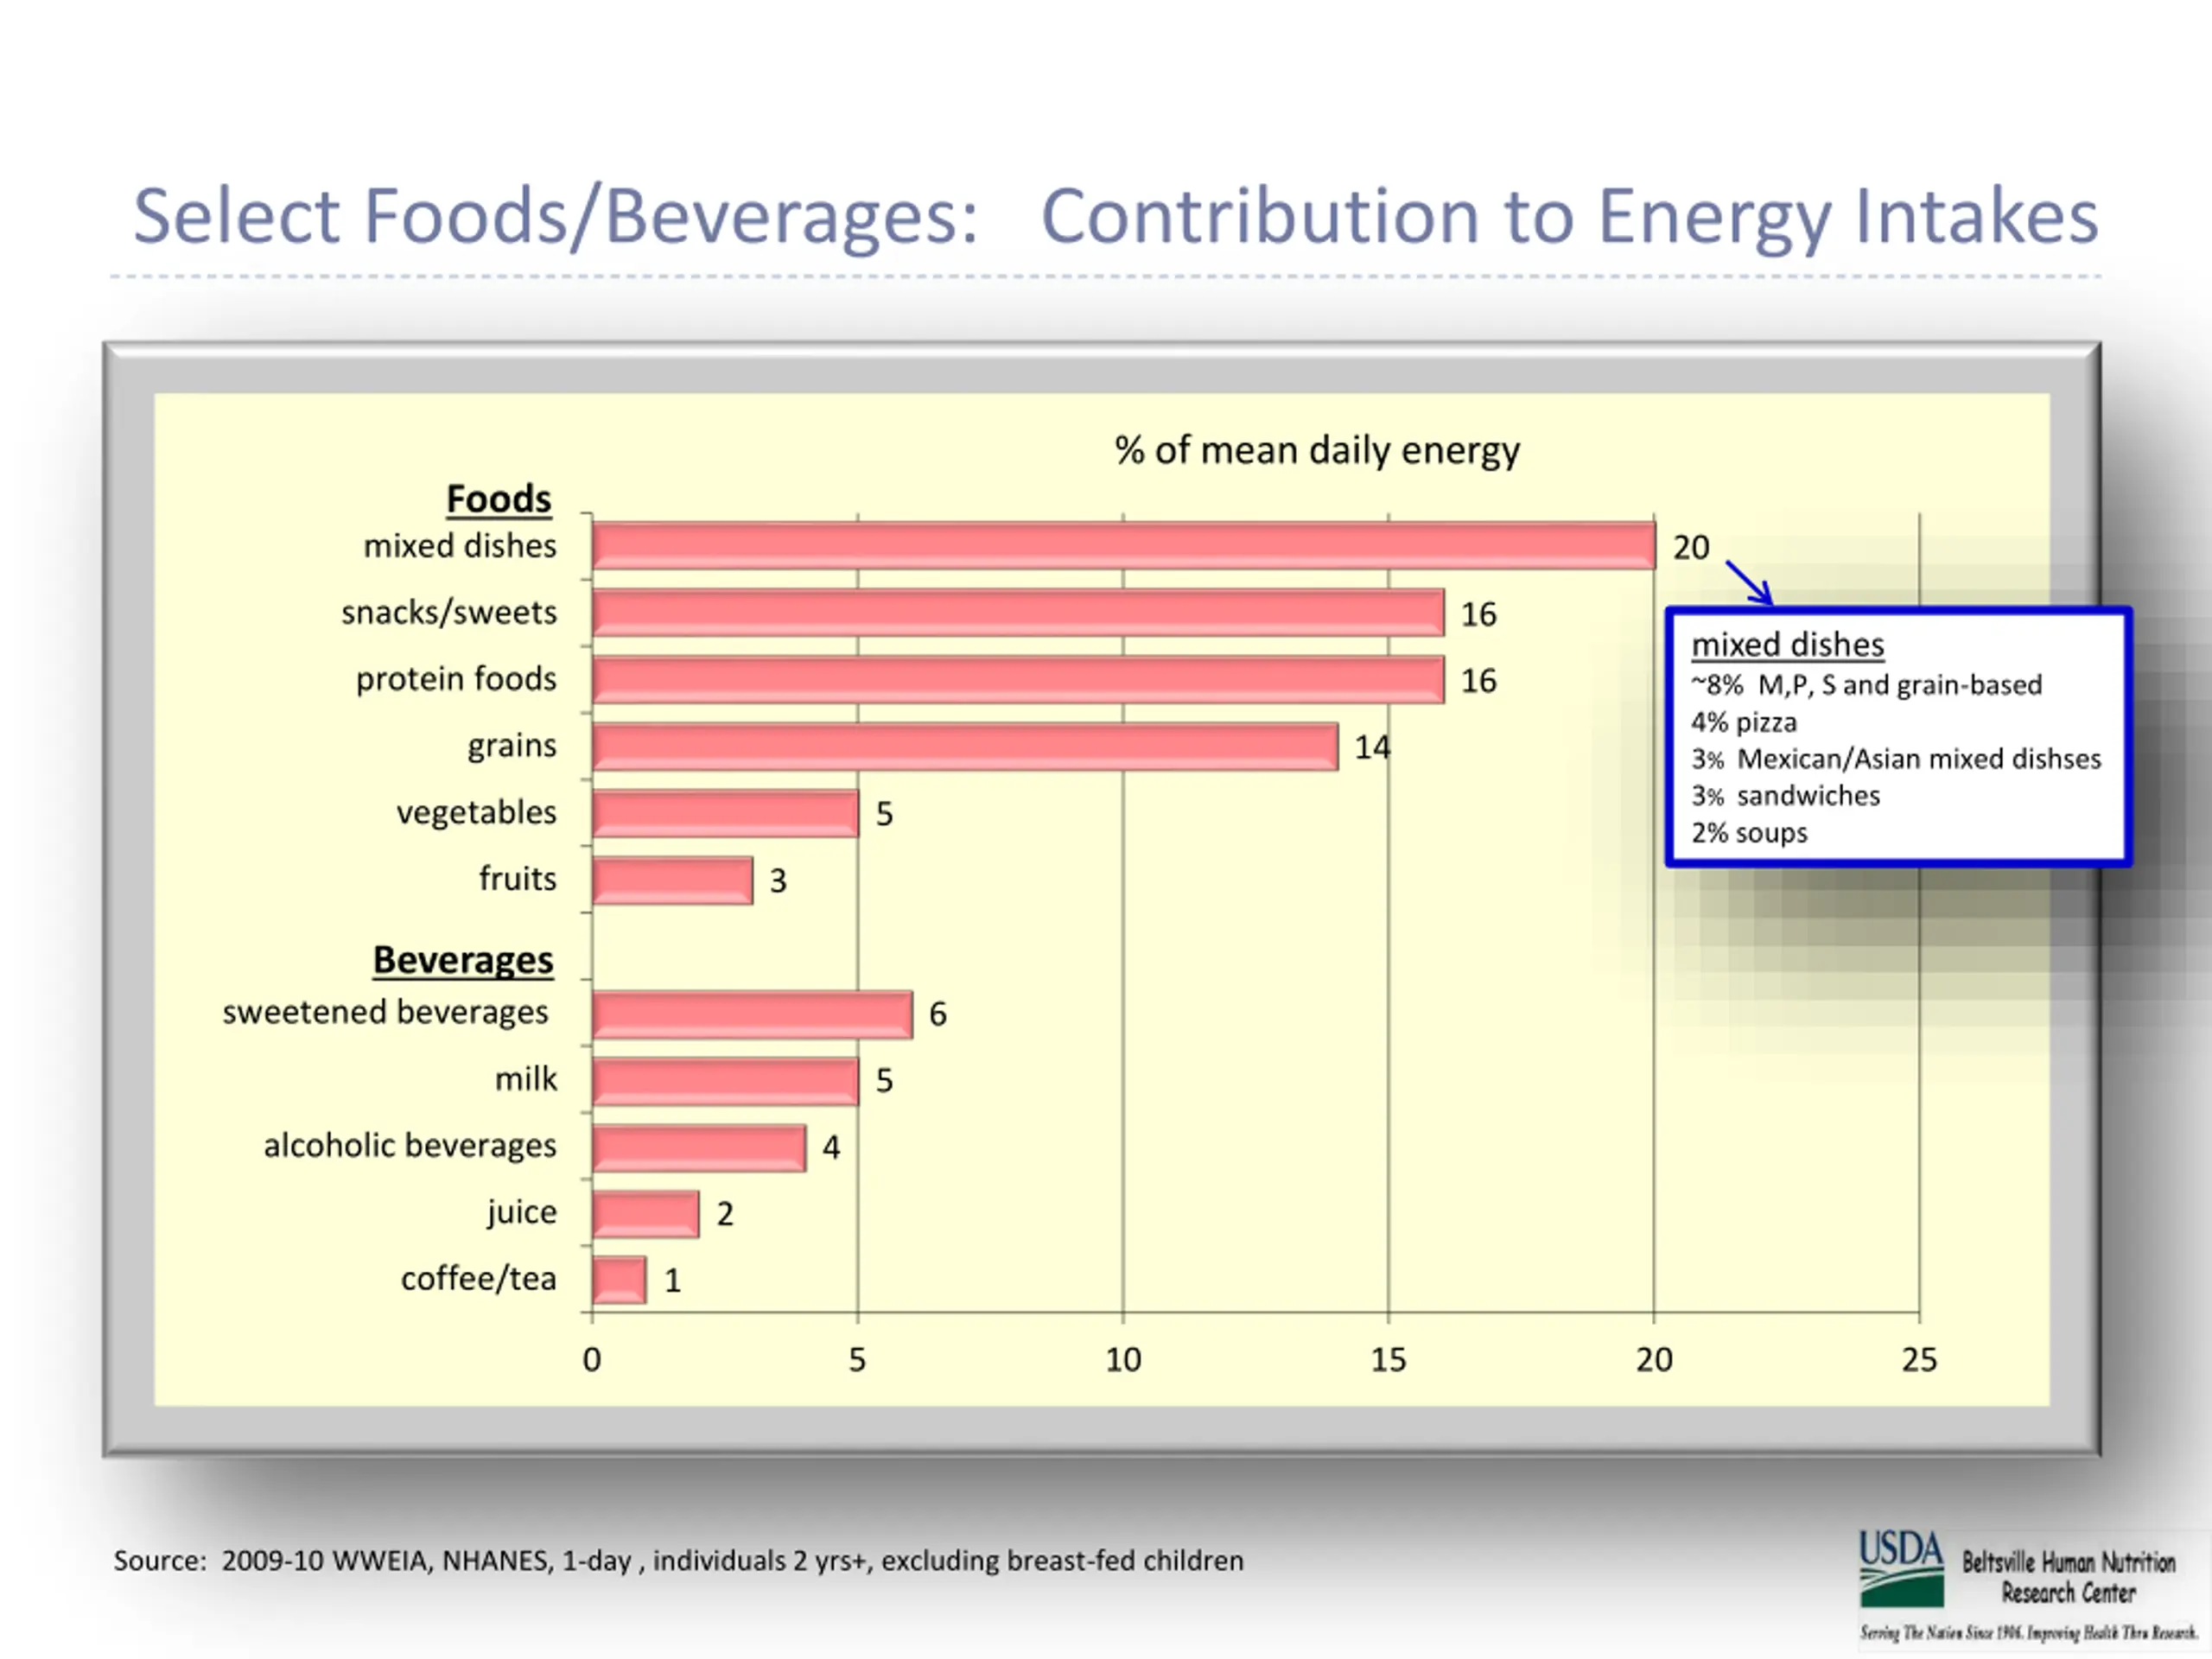Screen dimensions: 2212x1659
Task: Click the Foods heading label
Action: 498,499
